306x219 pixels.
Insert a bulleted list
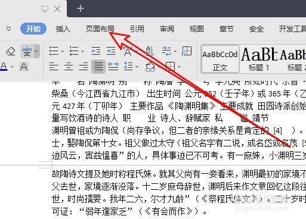coord(54,51)
